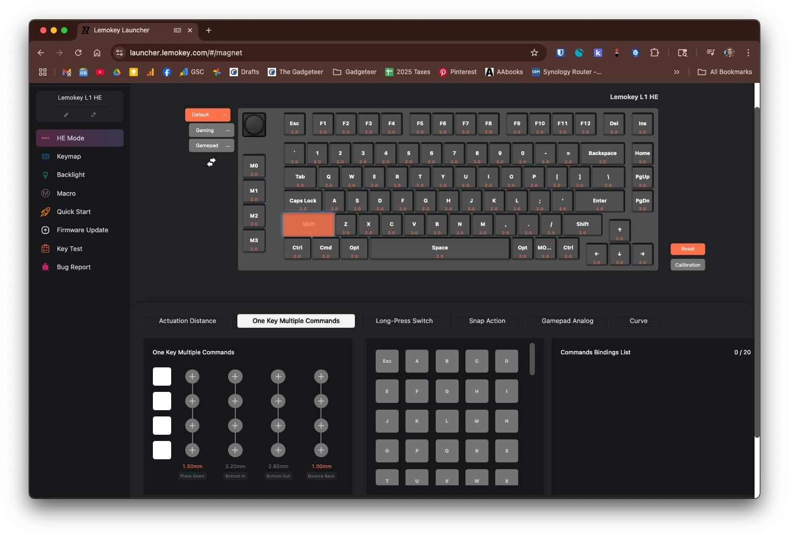Open the All Bookmarks folder
The image size is (789, 537).
(725, 72)
